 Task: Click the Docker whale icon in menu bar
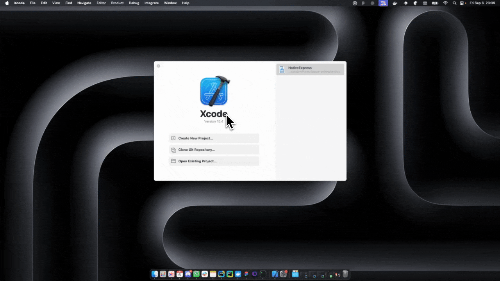coord(395,3)
